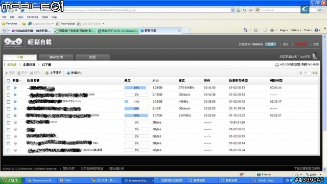This screenshot has width=327, height=184.
Task: Click the Add to Favorites star icon
Action: coord(24,24)
